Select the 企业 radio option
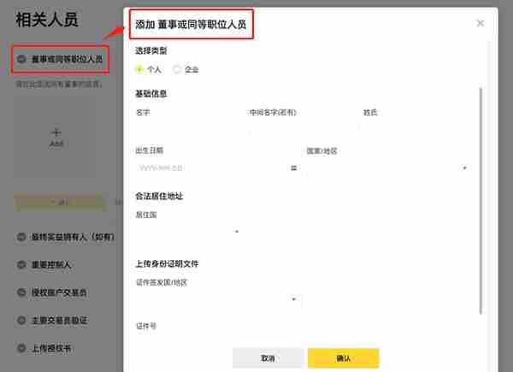The image size is (513, 372). (x=177, y=69)
